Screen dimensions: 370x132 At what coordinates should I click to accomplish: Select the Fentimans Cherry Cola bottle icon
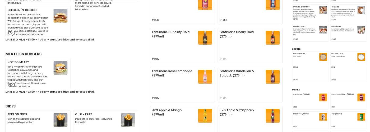tap(272, 38)
